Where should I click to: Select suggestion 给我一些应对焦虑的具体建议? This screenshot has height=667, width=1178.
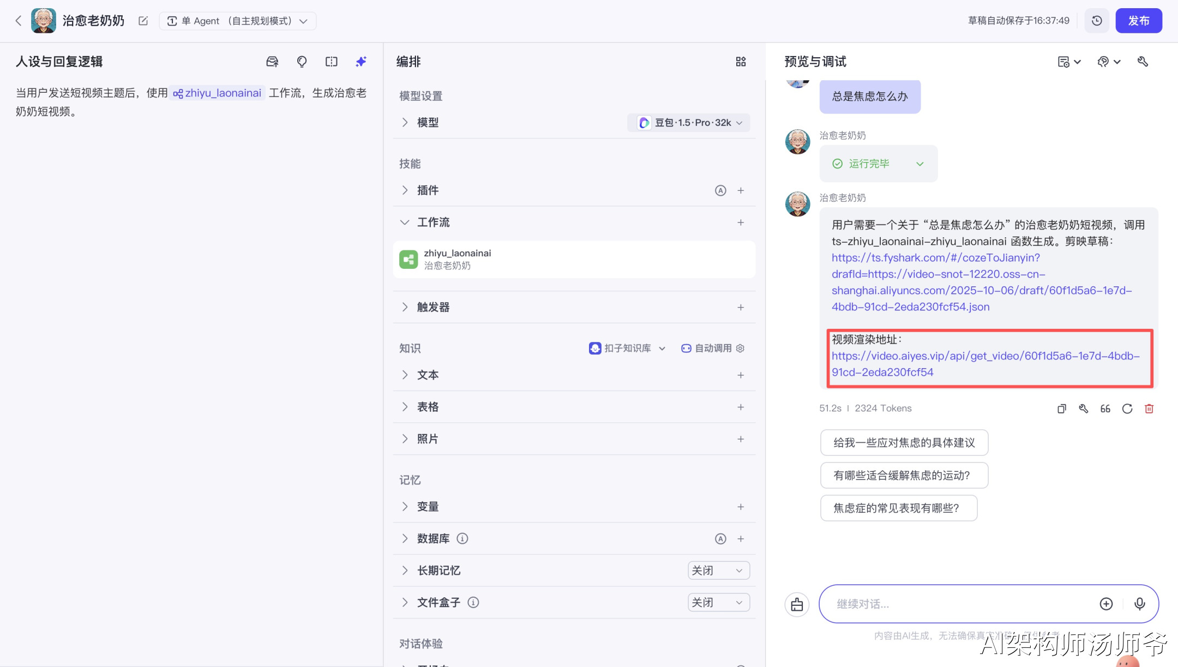[x=904, y=443]
